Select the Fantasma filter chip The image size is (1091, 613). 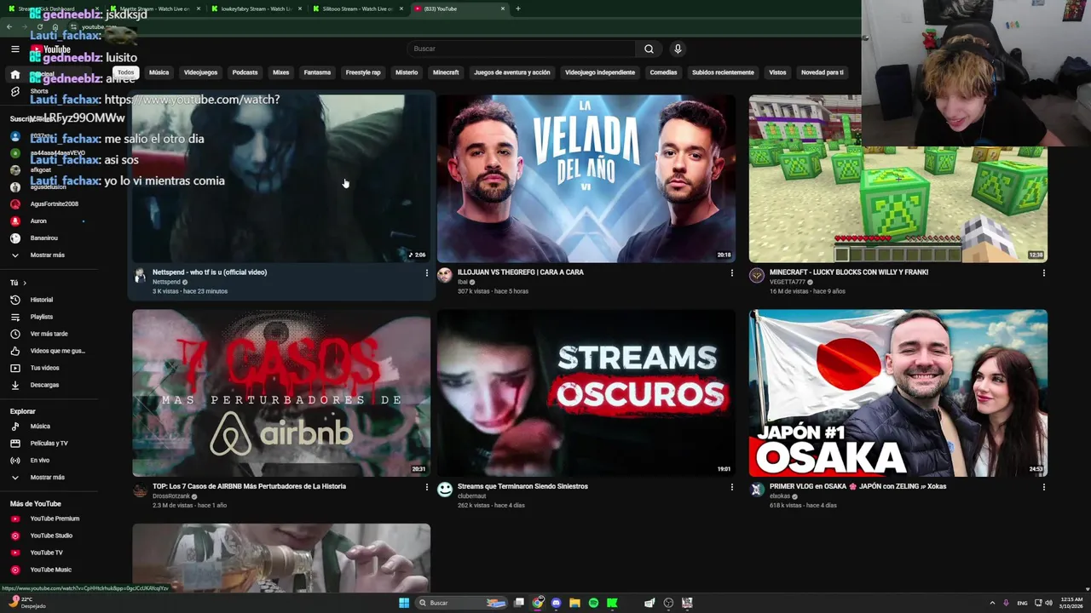click(317, 72)
